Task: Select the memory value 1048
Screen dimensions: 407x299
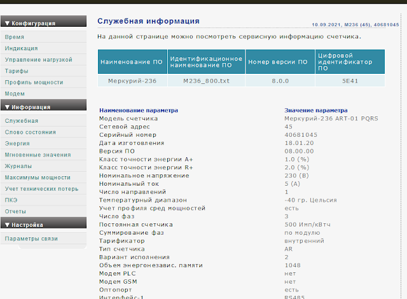Action: point(293,265)
